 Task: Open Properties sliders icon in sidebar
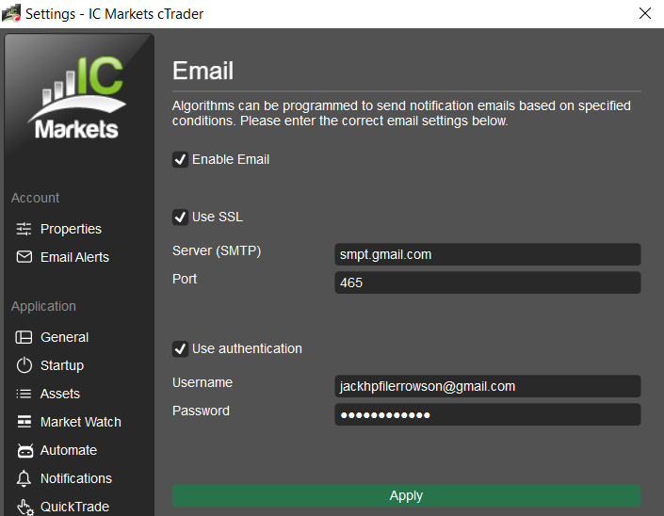(x=24, y=229)
